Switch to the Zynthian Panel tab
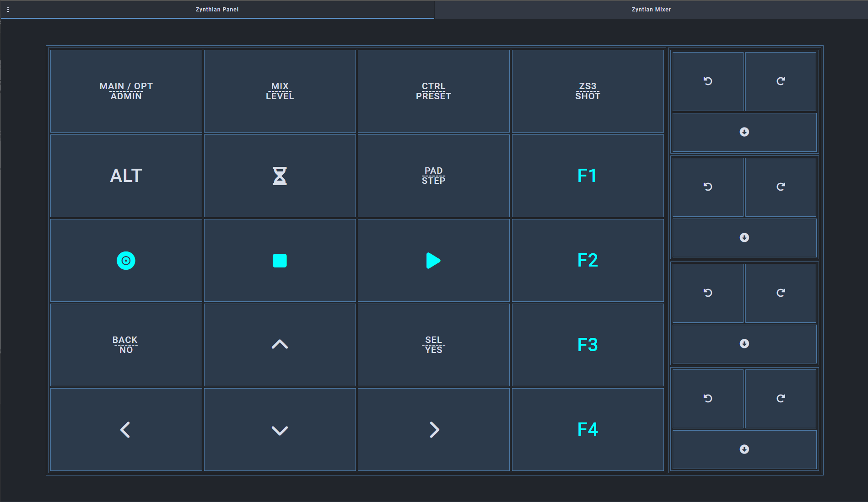This screenshot has width=868, height=502. pyautogui.click(x=217, y=9)
